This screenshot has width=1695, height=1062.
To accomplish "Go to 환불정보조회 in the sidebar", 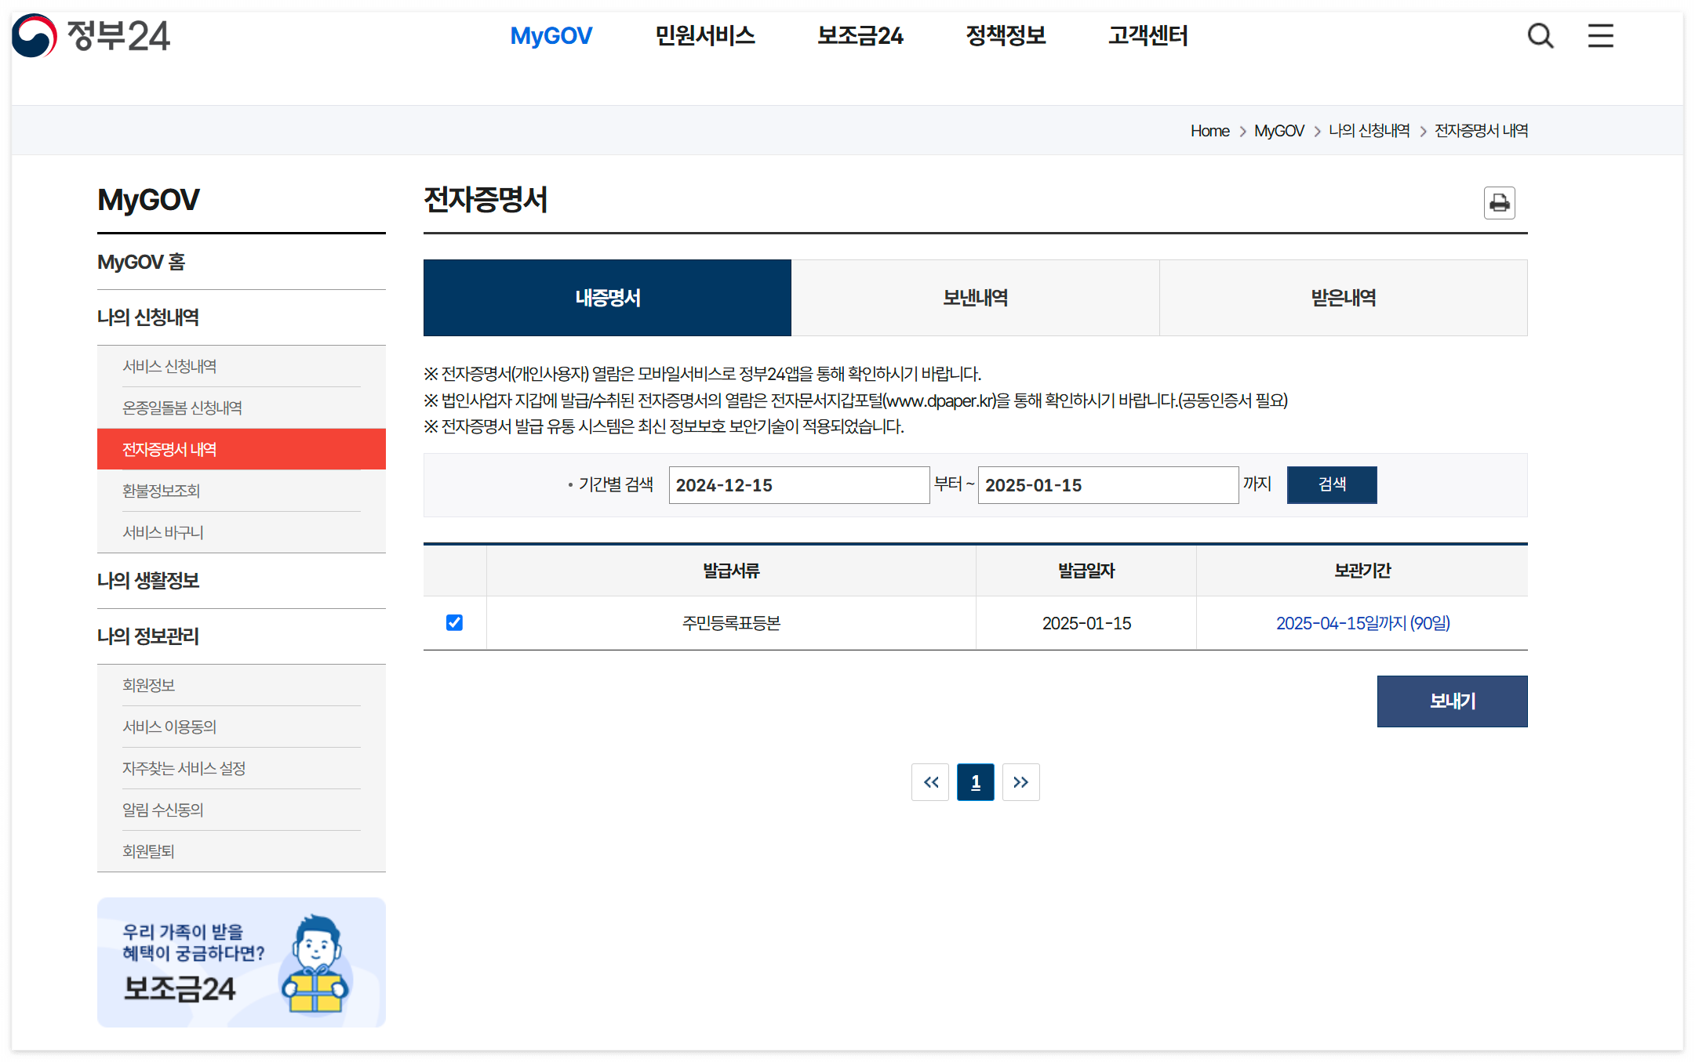I will coord(162,491).
